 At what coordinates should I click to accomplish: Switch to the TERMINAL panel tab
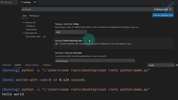(47, 65)
